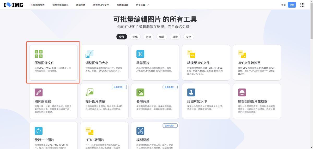
Task: Click the stamp 给图片加水印 icon
Action: pyautogui.click(x=191, y=92)
